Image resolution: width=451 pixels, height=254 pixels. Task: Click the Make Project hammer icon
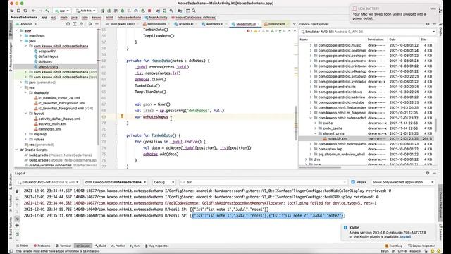tap(47, 11)
